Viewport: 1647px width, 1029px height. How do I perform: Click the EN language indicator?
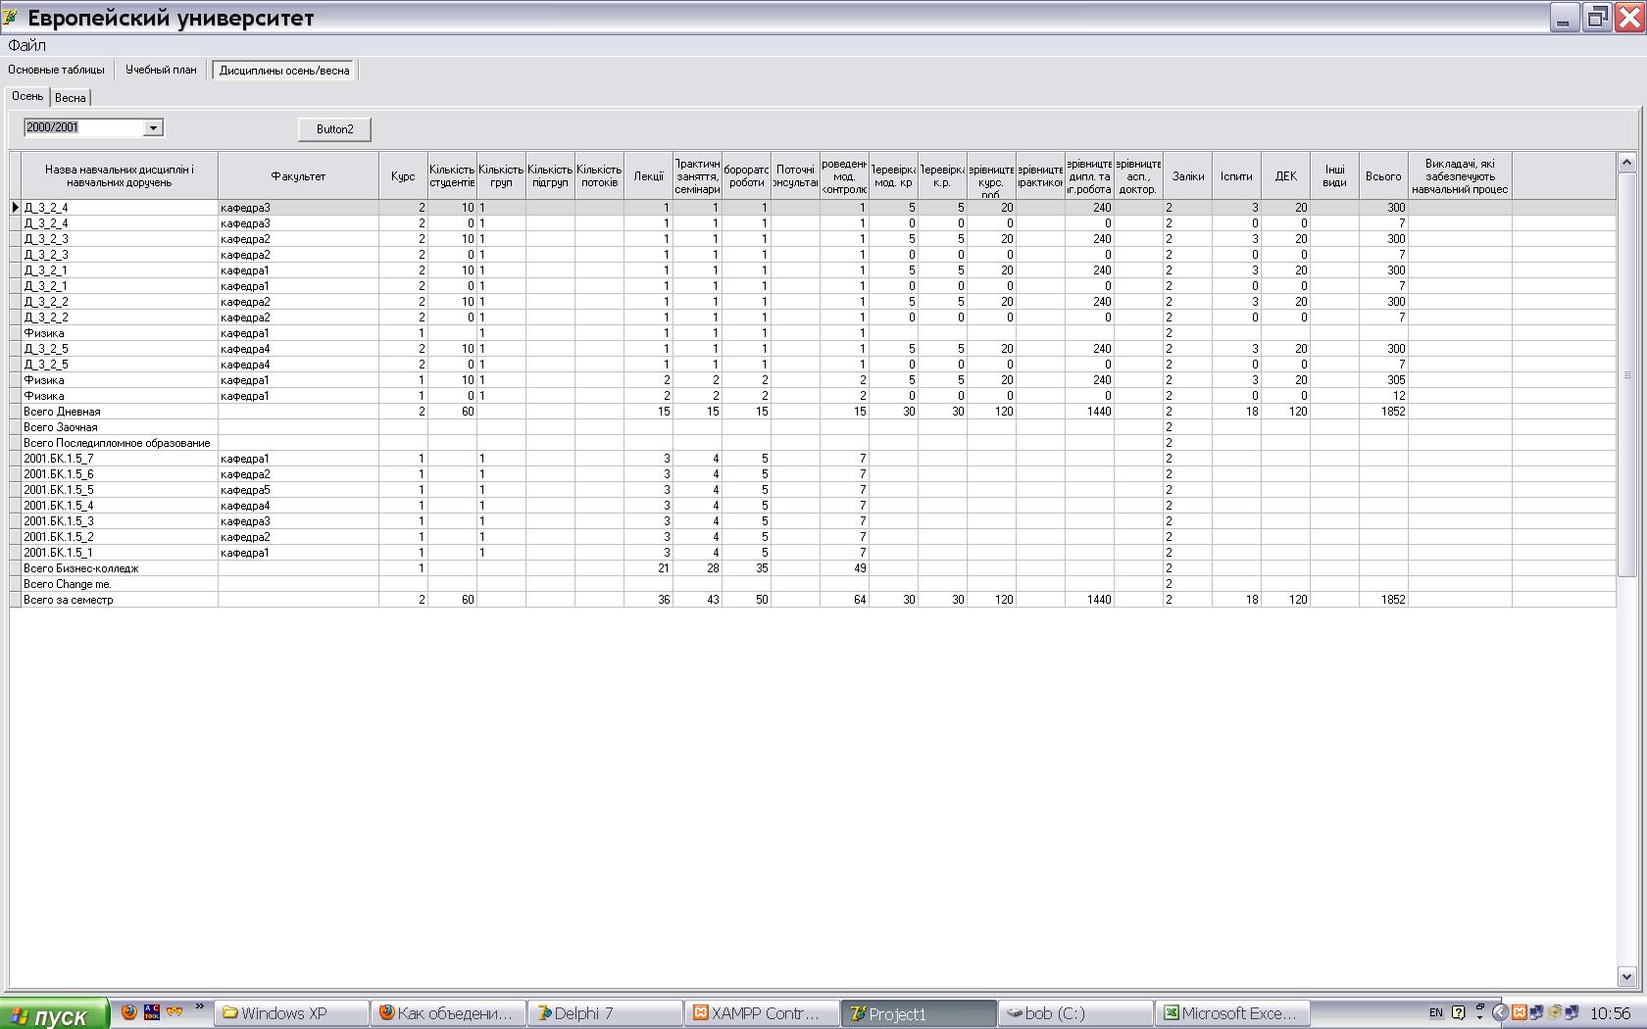(x=1435, y=1012)
